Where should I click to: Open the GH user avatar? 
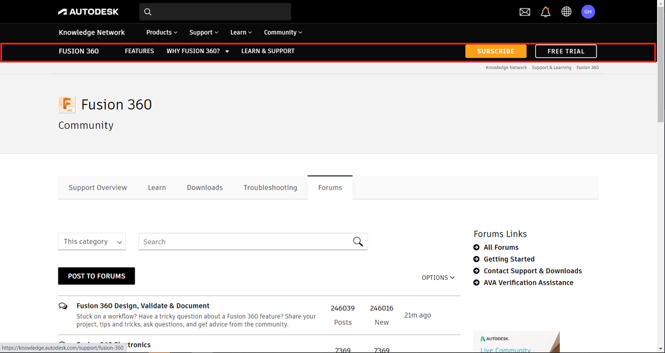pos(588,11)
